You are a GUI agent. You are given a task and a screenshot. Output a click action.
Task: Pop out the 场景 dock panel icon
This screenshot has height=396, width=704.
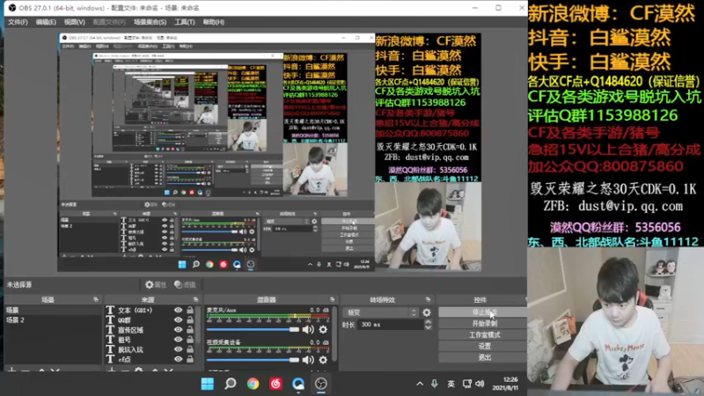coord(96,299)
